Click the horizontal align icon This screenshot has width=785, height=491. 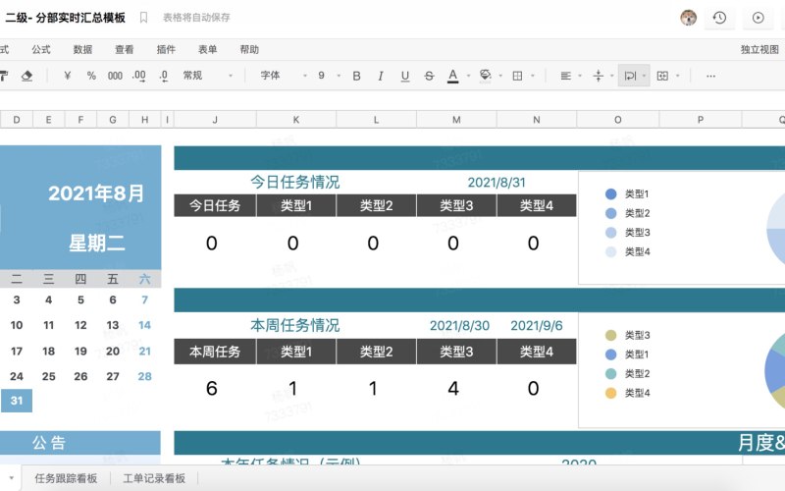tap(566, 76)
